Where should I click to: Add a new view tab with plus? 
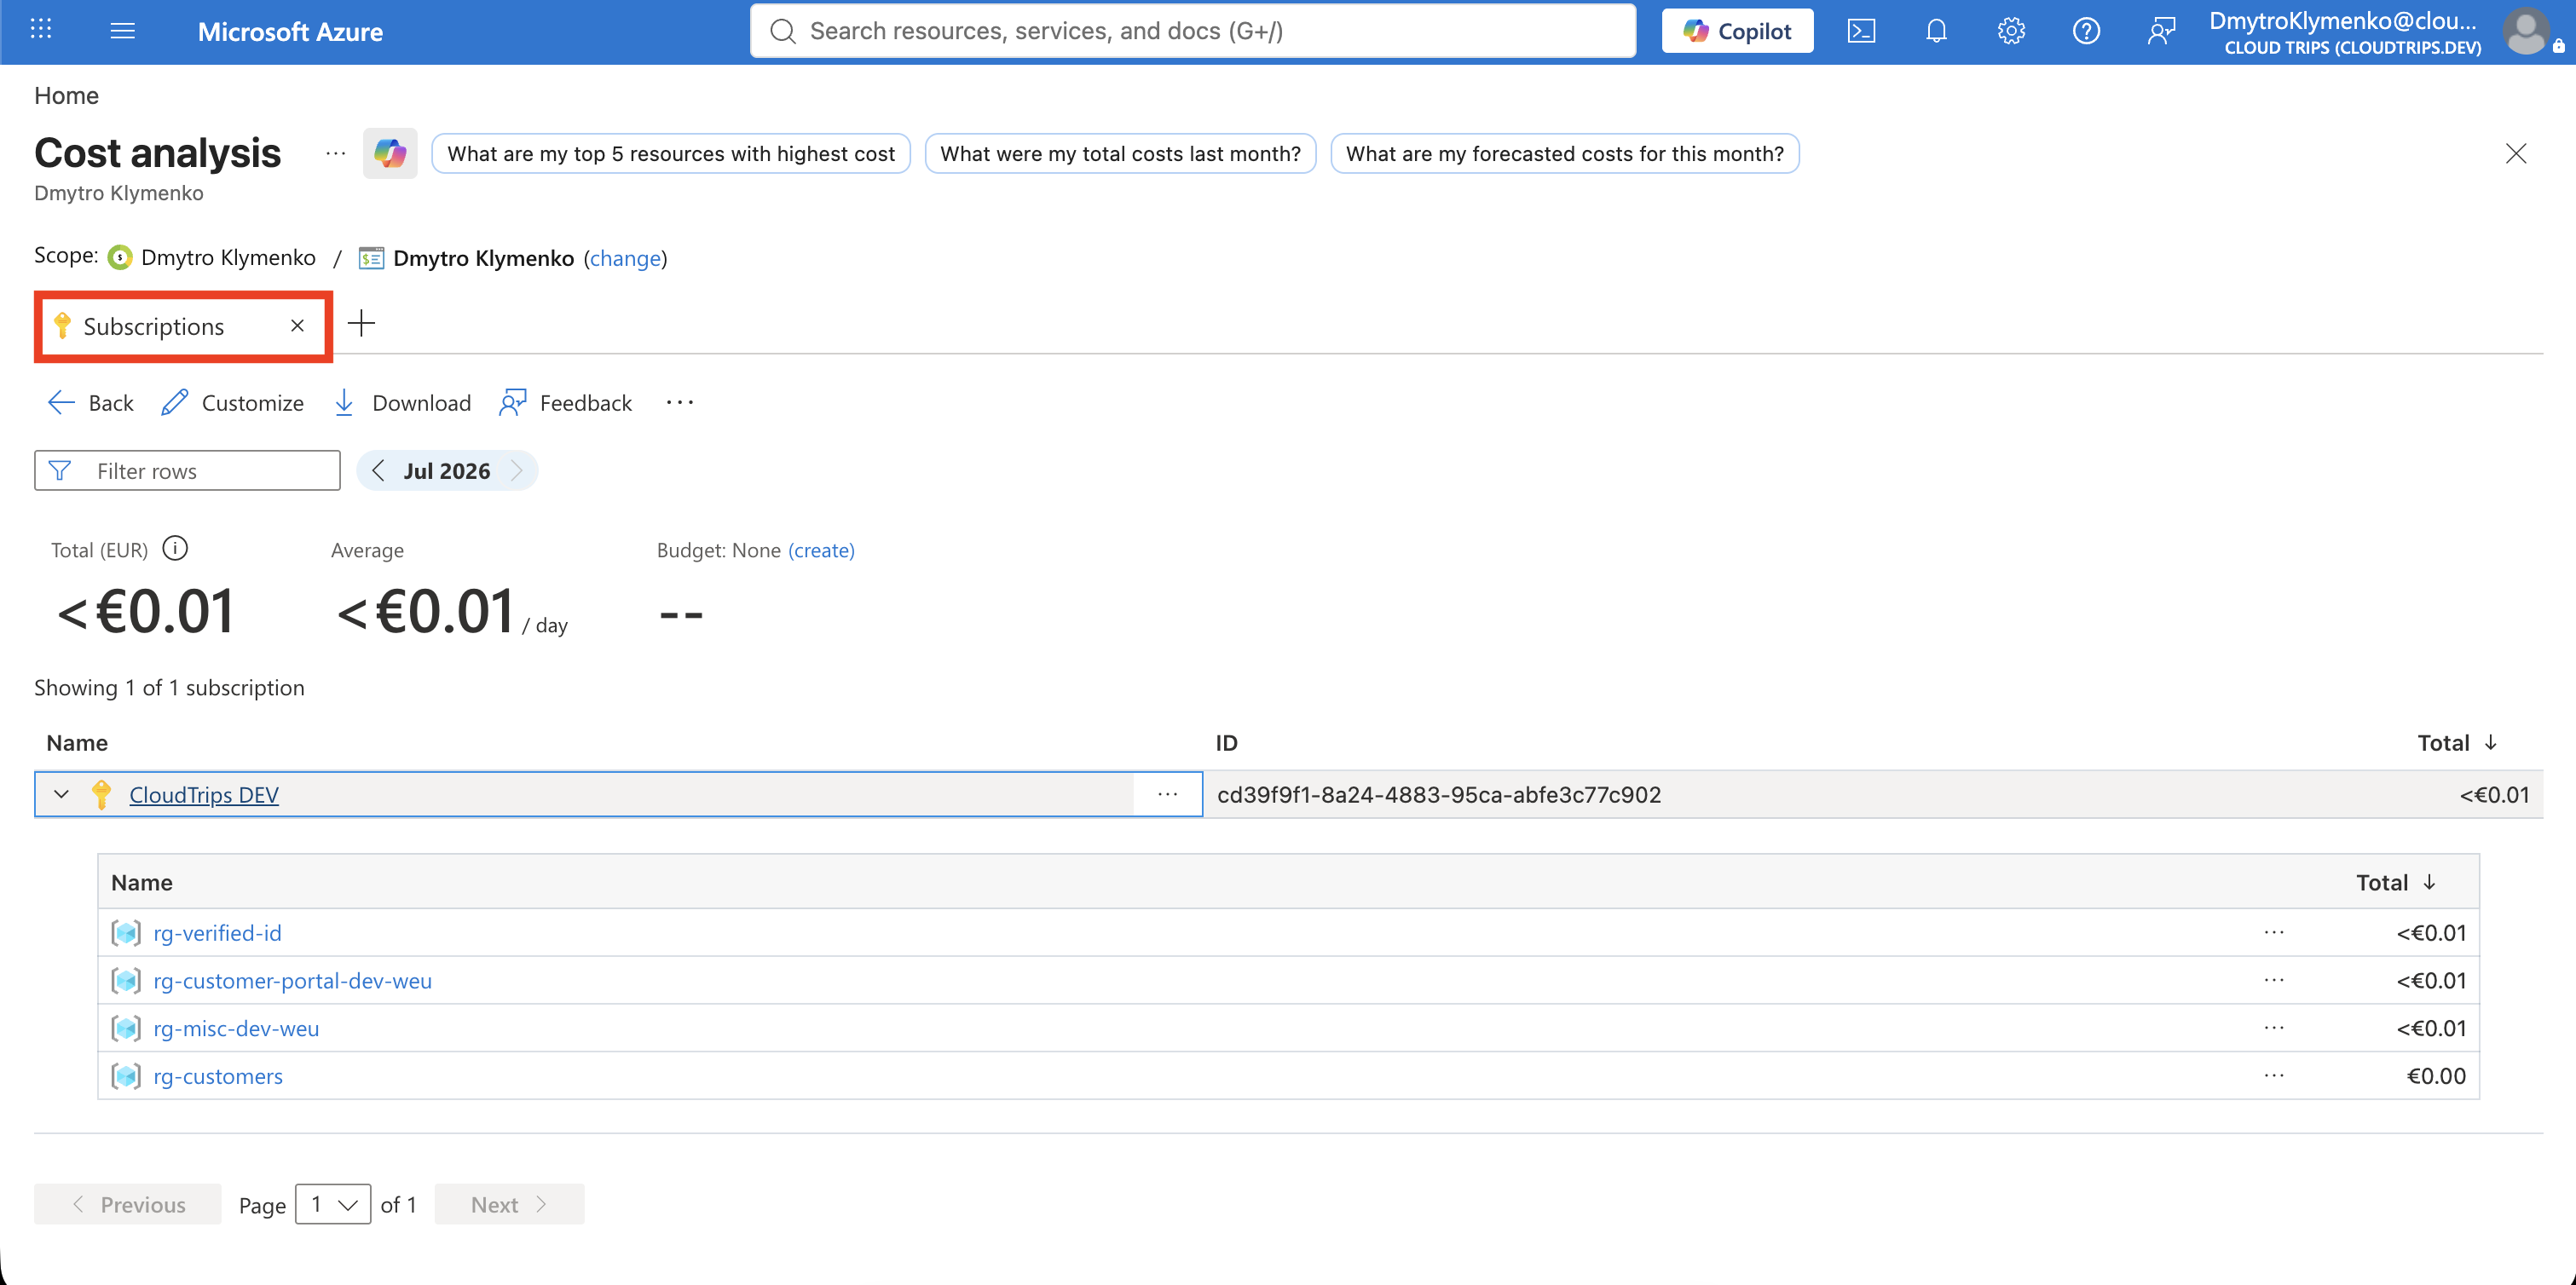pos(361,323)
